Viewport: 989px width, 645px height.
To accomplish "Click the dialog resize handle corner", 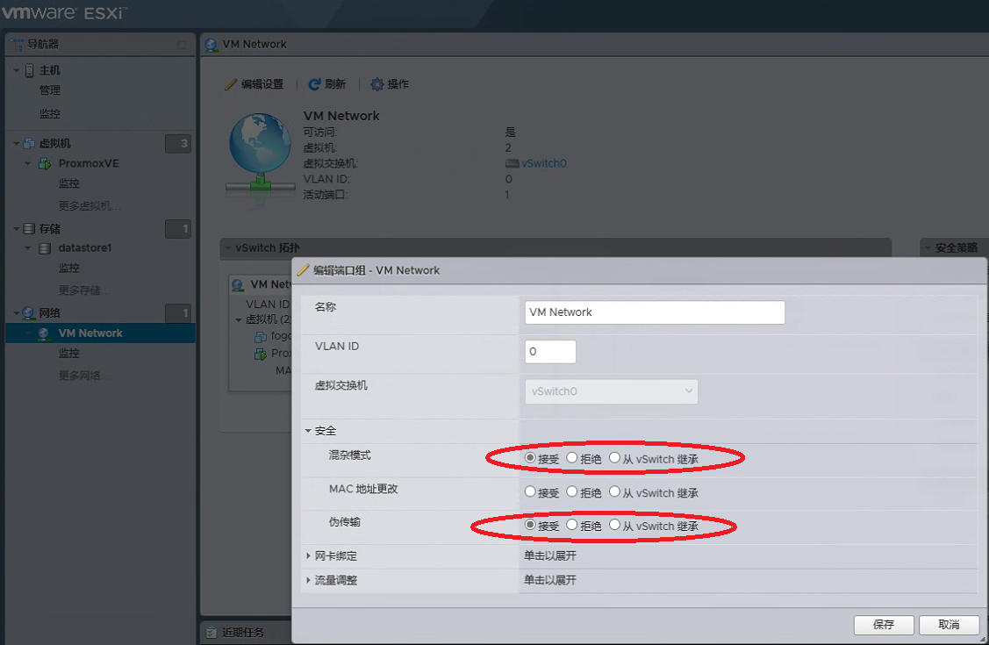I will click(x=982, y=639).
